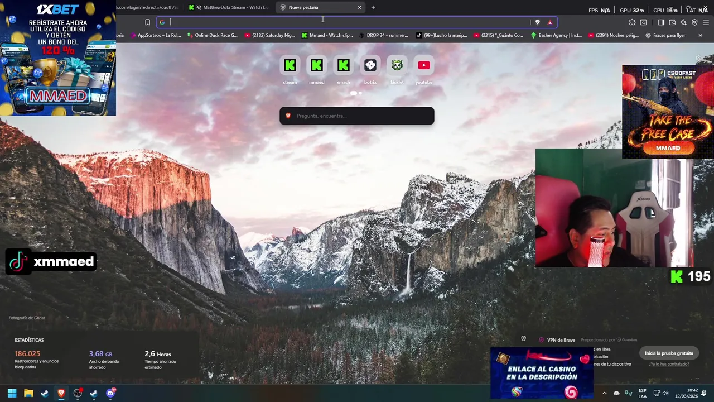714x402 pixels.
Task: Expand the bookmarks bar overflow chevron
Action: point(700,35)
